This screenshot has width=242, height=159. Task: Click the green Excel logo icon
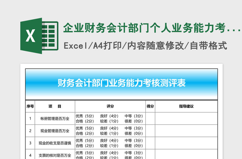coord(39,36)
